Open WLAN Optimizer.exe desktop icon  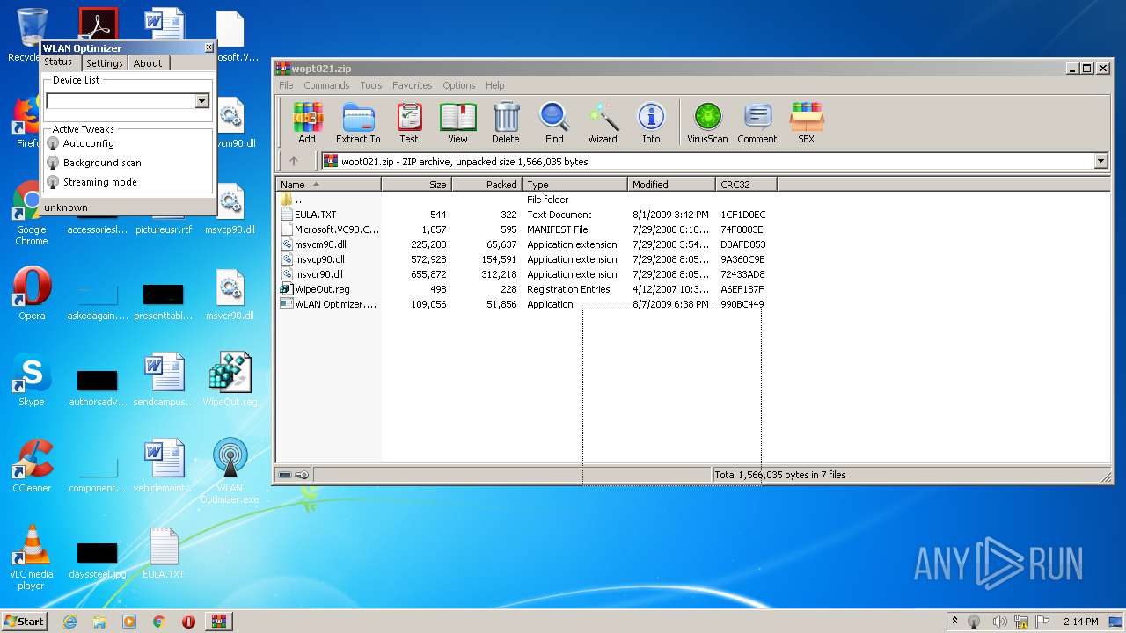pos(230,471)
